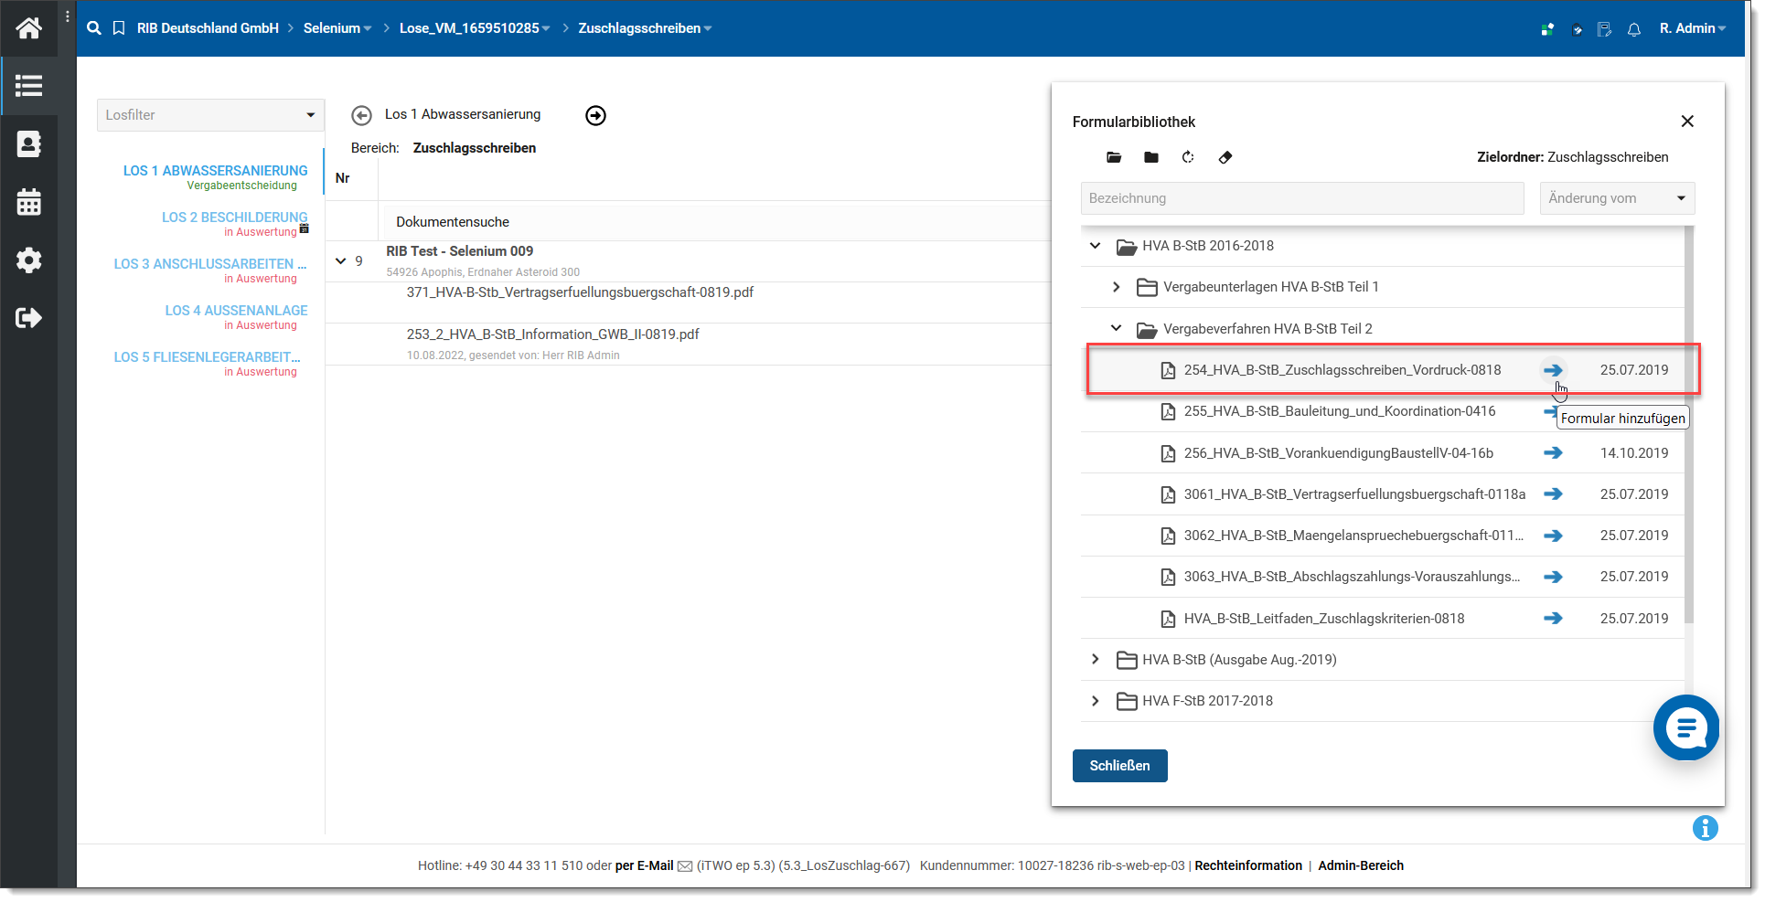Open the notifications bell
Viewport: 1765px width, 902px height.
(1634, 29)
